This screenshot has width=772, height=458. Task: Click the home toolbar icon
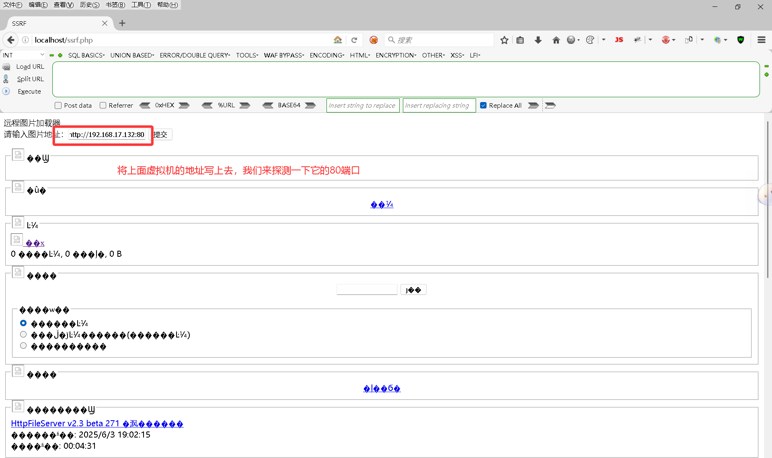pos(556,40)
